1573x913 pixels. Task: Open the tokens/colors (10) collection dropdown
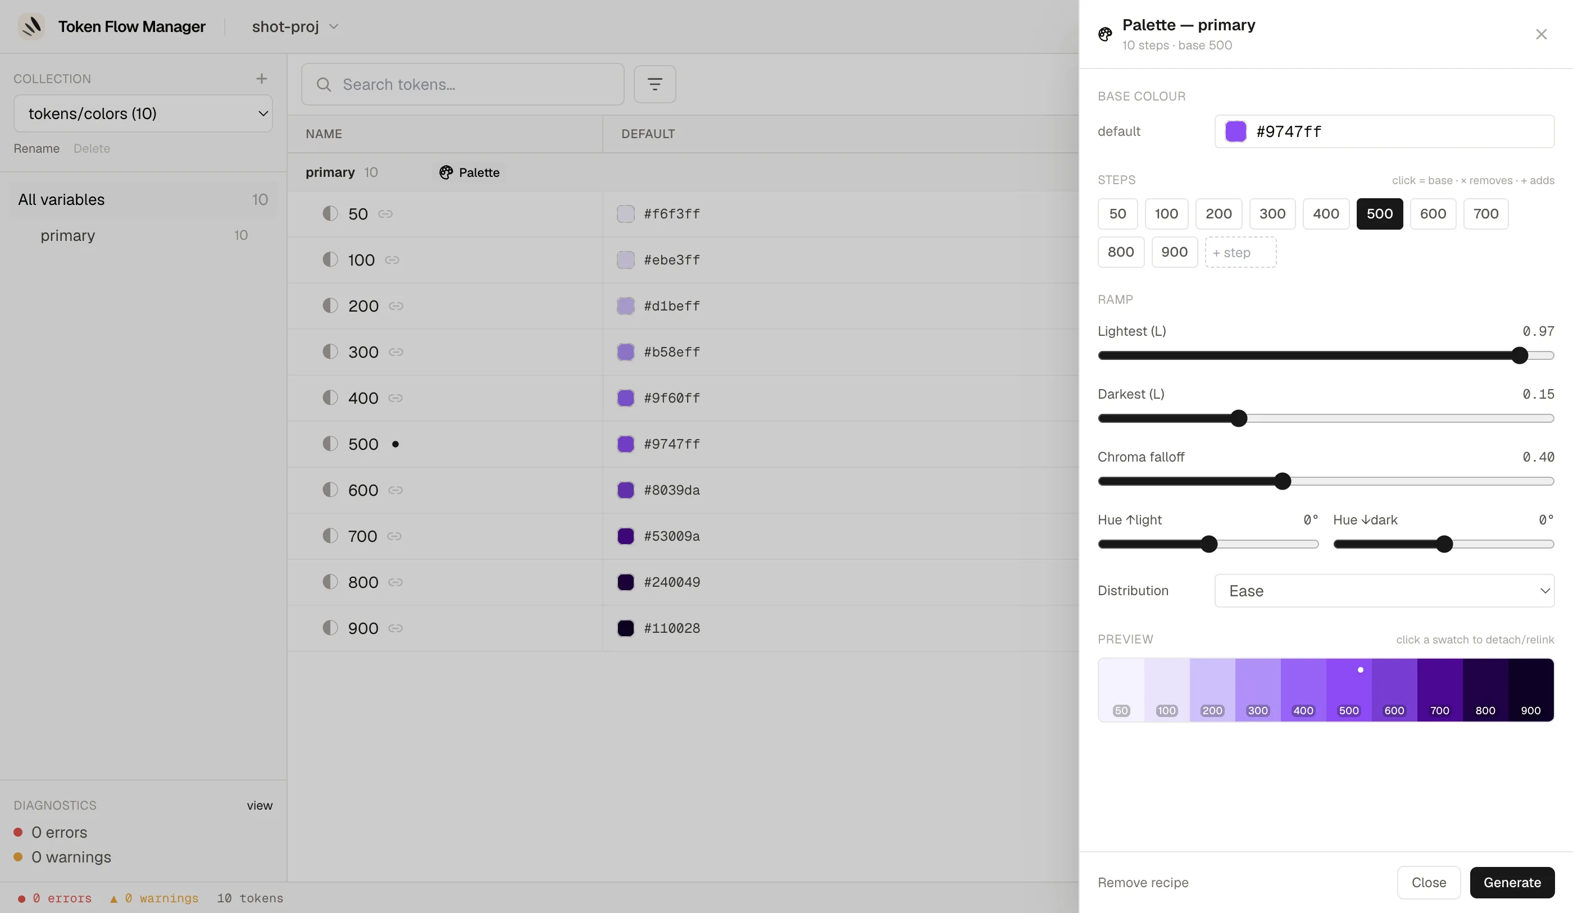143,113
